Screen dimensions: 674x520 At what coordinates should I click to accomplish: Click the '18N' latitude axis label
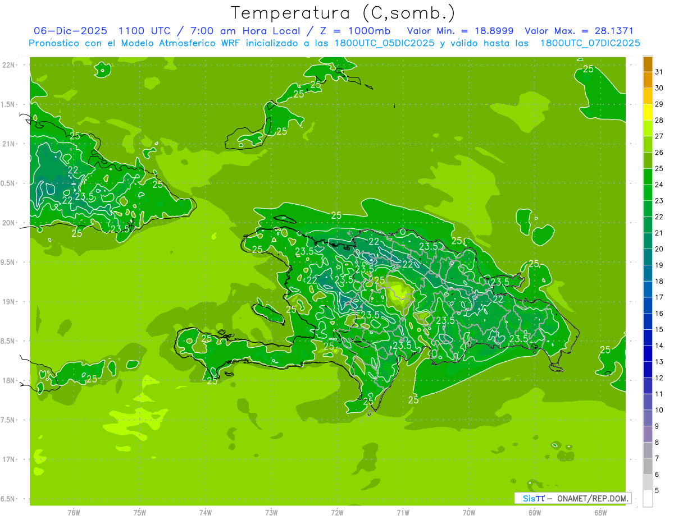point(9,380)
